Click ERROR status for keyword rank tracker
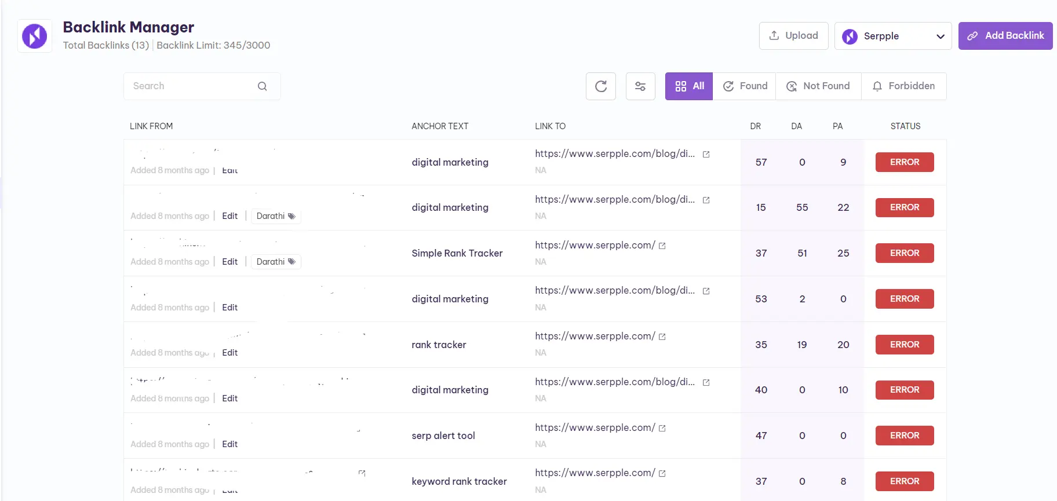This screenshot has height=501, width=1057. (905, 481)
